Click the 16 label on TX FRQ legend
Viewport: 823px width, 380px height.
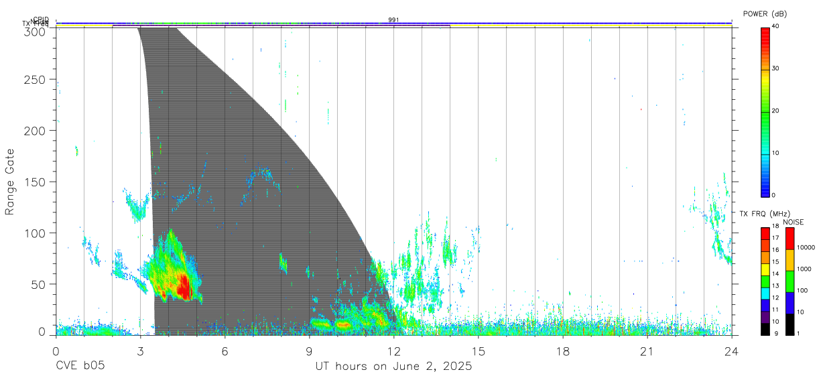pyautogui.click(x=775, y=249)
